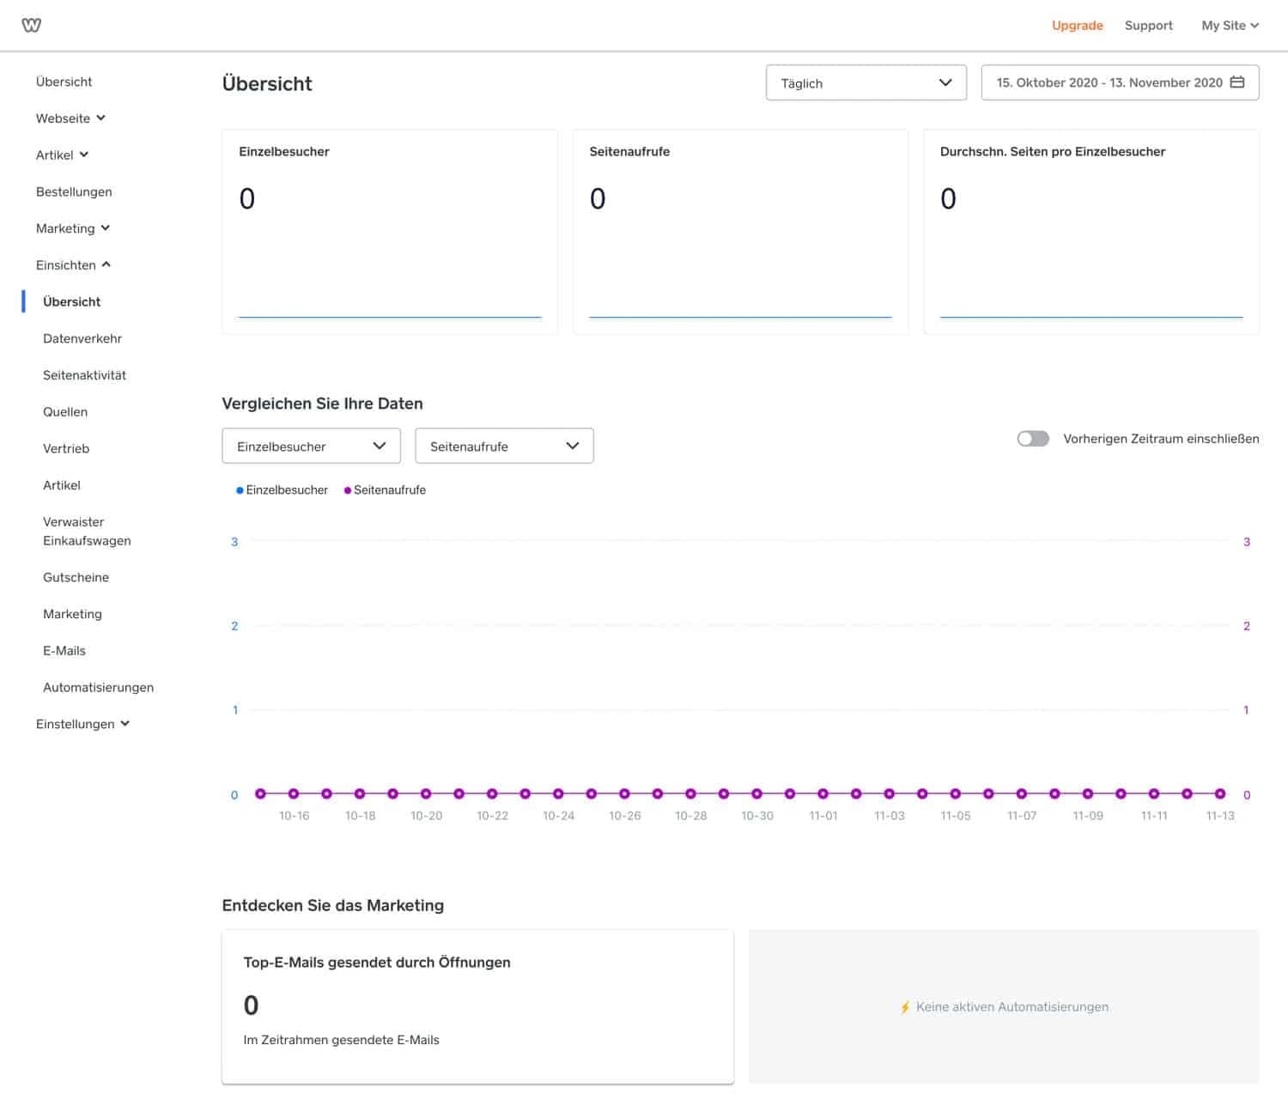This screenshot has height=1112, width=1288.
Task: Open the calendar date picker
Action: coord(1237,82)
